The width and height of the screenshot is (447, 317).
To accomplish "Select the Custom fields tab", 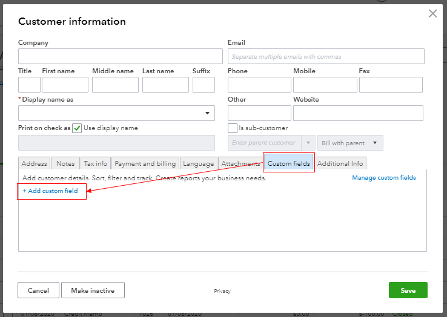I will [288, 163].
